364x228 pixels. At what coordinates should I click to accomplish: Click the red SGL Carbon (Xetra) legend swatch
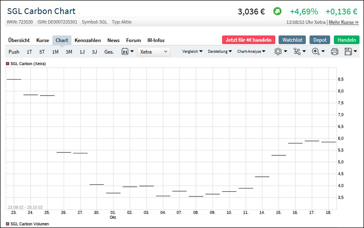coord(7,64)
